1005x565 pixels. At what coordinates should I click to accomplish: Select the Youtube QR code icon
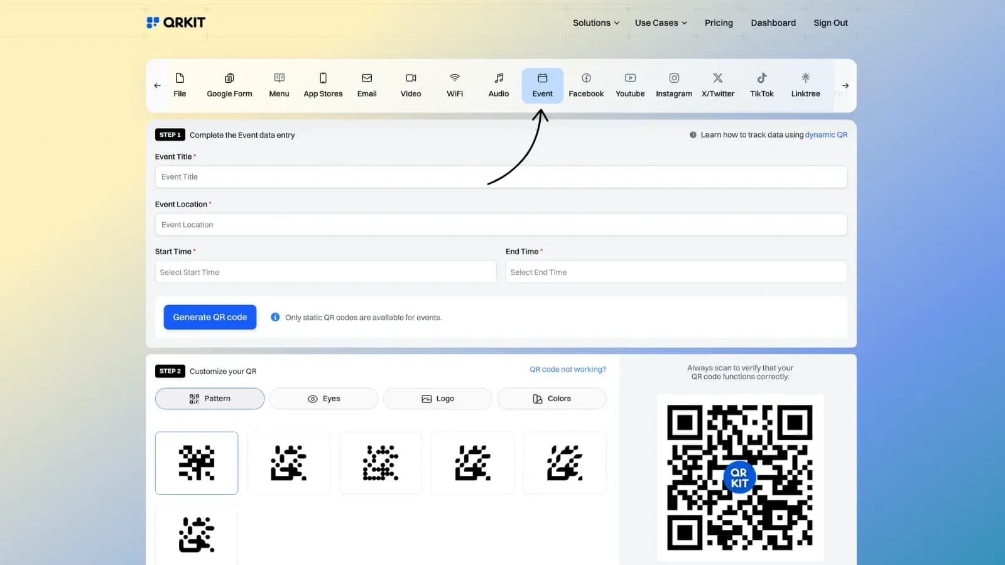point(629,85)
